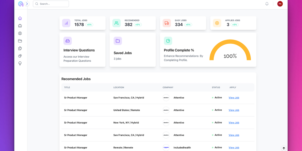Click the Total Jobs stats card
The width and height of the screenshot is (302, 151).
pyautogui.click(x=82, y=23)
